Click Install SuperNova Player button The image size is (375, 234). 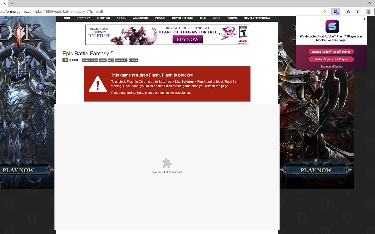[x=331, y=59]
